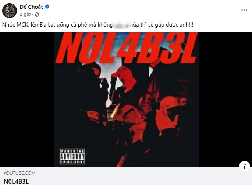252x185 pixels.
Task: Click 'Đà Lạt' in the post caption
Action: click(x=47, y=25)
